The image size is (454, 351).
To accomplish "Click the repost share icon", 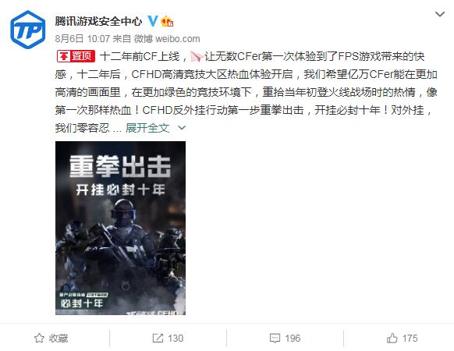I will point(158,338).
